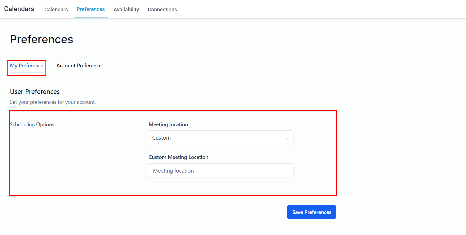Click the Scheduling Options label
This screenshot has width=466, height=235.
tap(32, 124)
